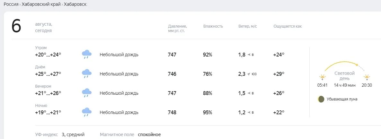Click the Магнитное поле спокойное text
This screenshot has width=381, height=139.
tap(130, 135)
